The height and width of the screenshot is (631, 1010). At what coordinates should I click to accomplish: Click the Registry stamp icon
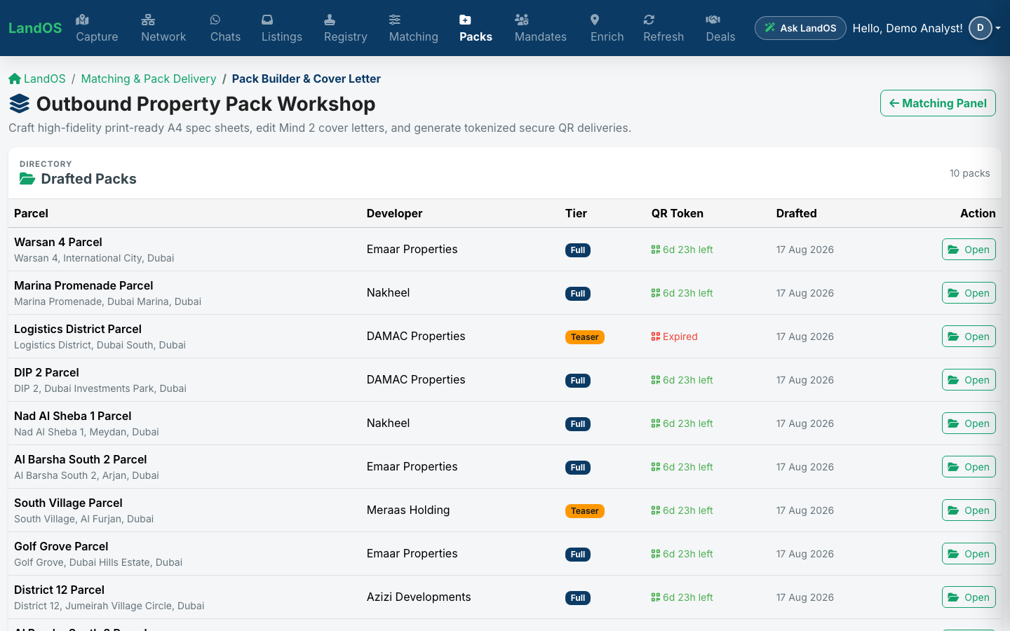coord(330,20)
